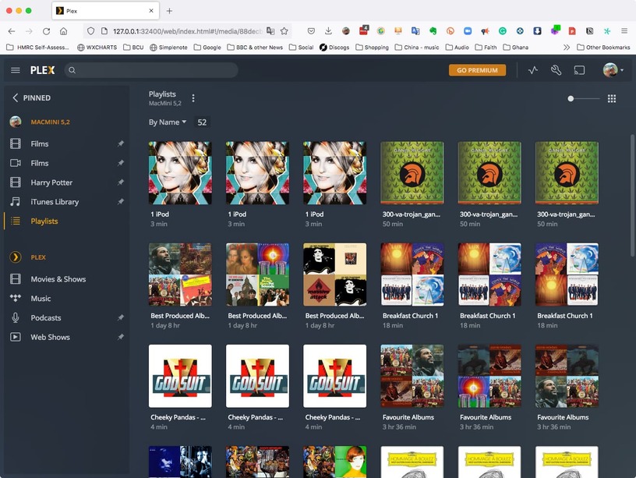Switch view with the grid layout icon
Image resolution: width=636 pixels, height=478 pixels.
point(612,98)
